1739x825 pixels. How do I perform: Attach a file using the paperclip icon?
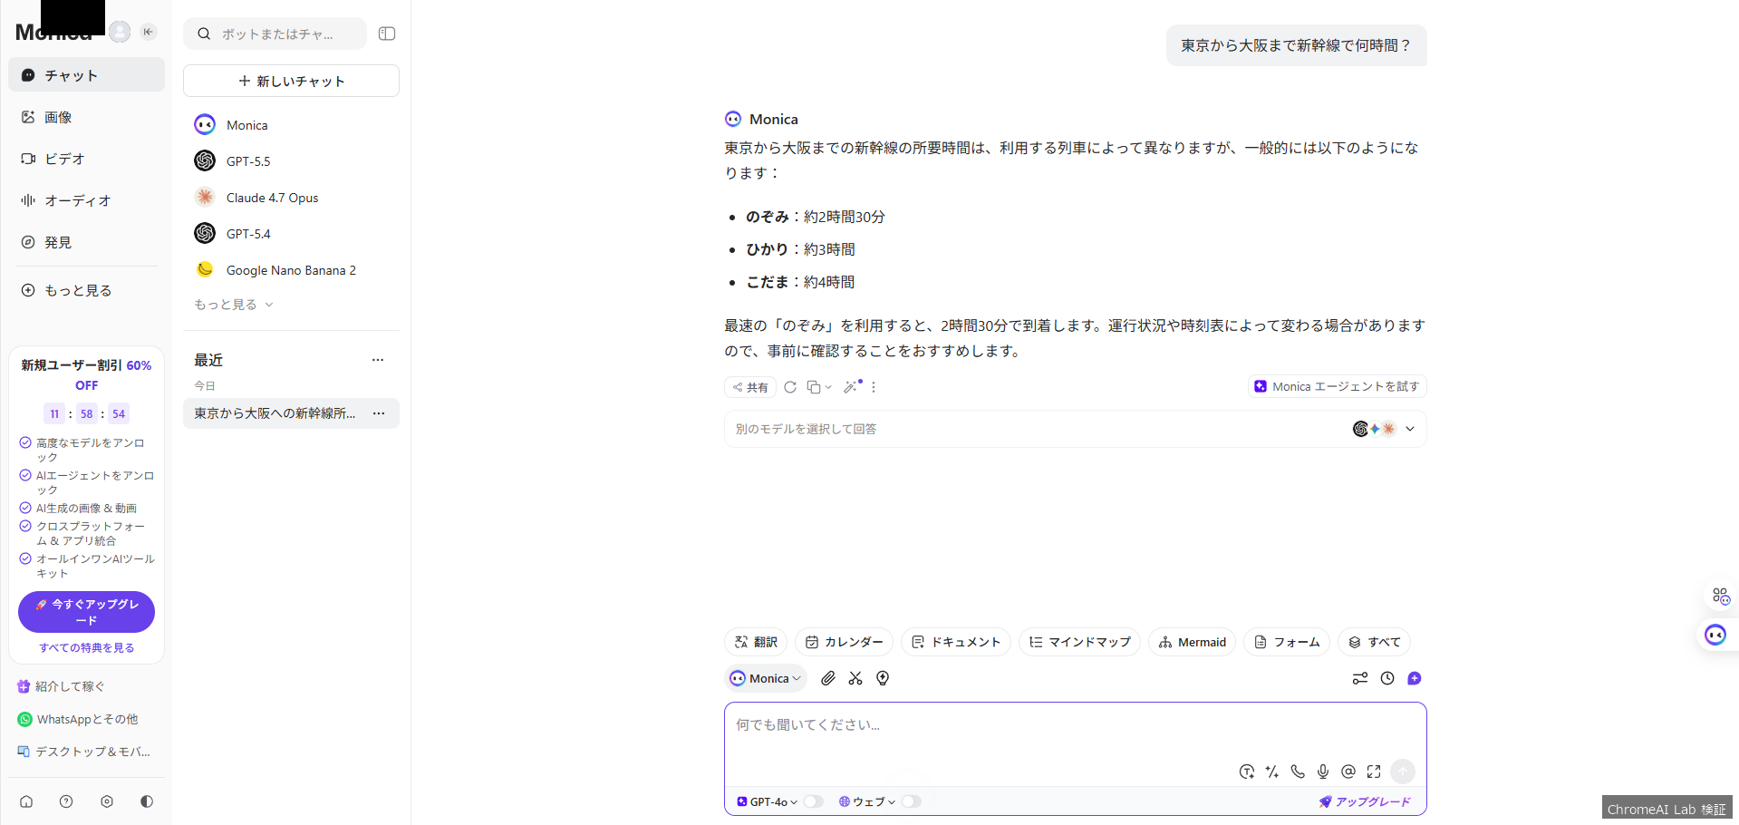(x=827, y=678)
